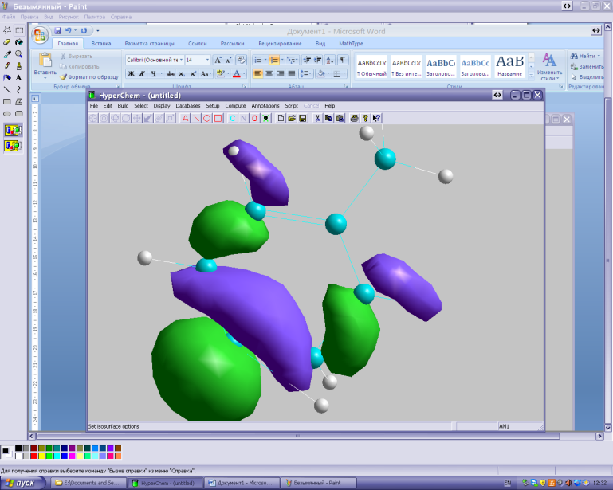Select the Text tool in Paint toolbox

click(x=18, y=78)
